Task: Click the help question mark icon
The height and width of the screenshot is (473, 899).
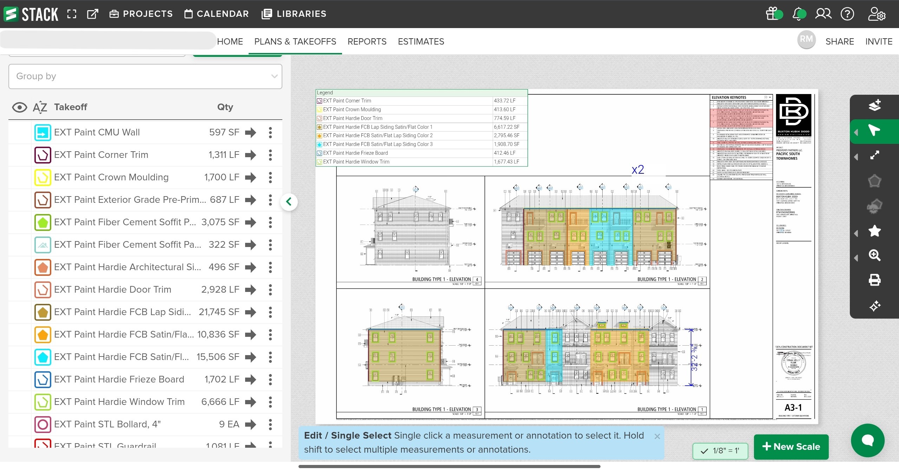Action: tap(847, 14)
